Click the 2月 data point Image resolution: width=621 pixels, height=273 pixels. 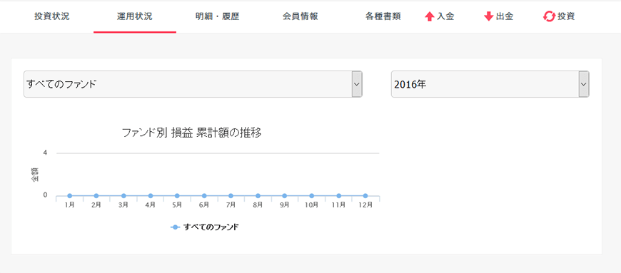pos(96,196)
